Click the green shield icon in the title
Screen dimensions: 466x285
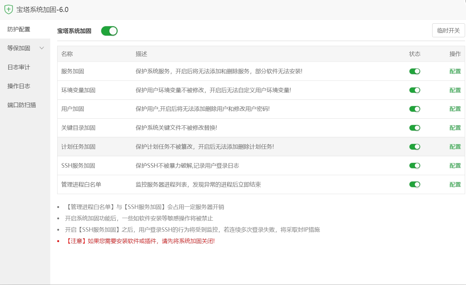(x=9, y=9)
